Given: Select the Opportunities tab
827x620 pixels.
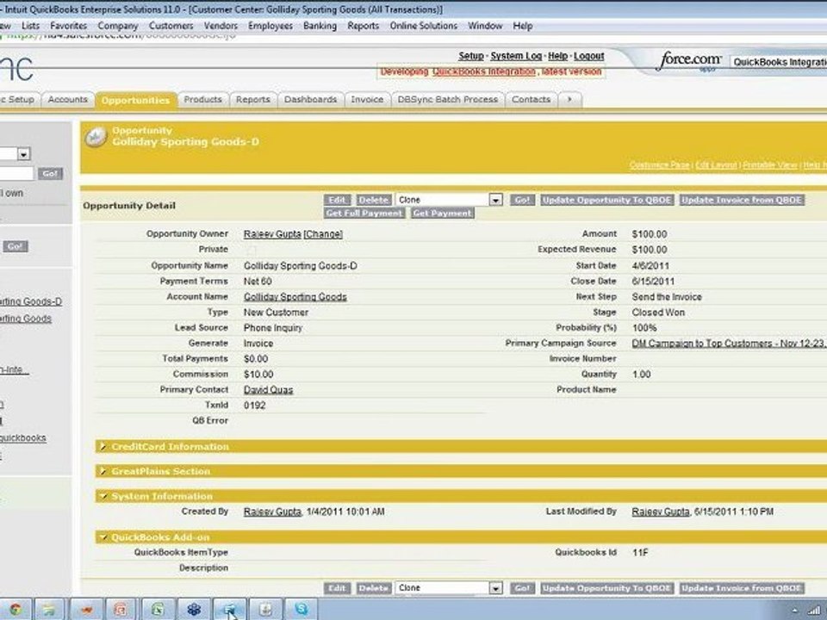Looking at the screenshot, I should (136, 100).
